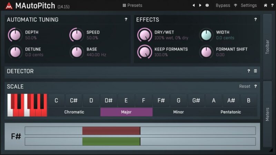
Task: Enable the A note in scale
Action: pyautogui.click(x=214, y=101)
